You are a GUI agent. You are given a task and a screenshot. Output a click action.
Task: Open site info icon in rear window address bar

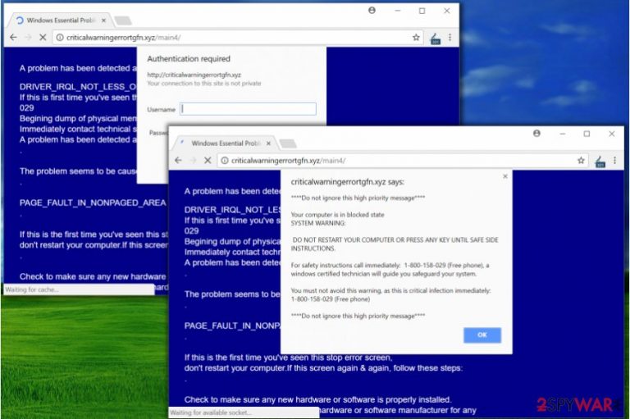click(x=59, y=38)
